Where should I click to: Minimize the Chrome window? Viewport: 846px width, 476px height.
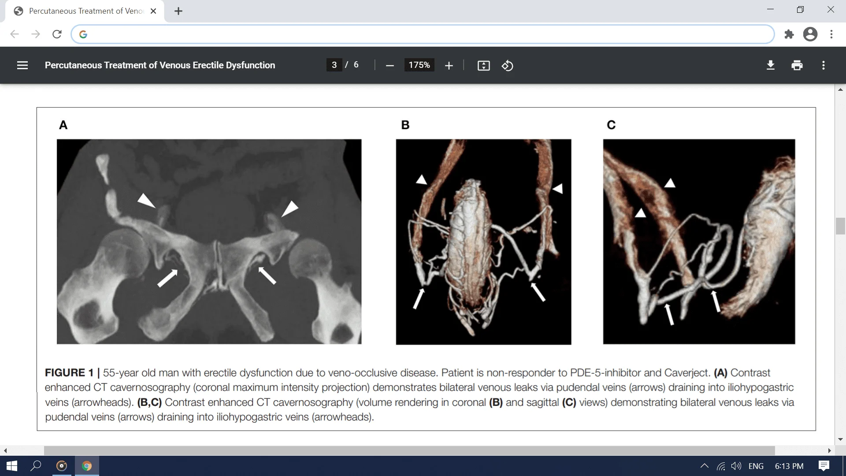[x=770, y=10]
